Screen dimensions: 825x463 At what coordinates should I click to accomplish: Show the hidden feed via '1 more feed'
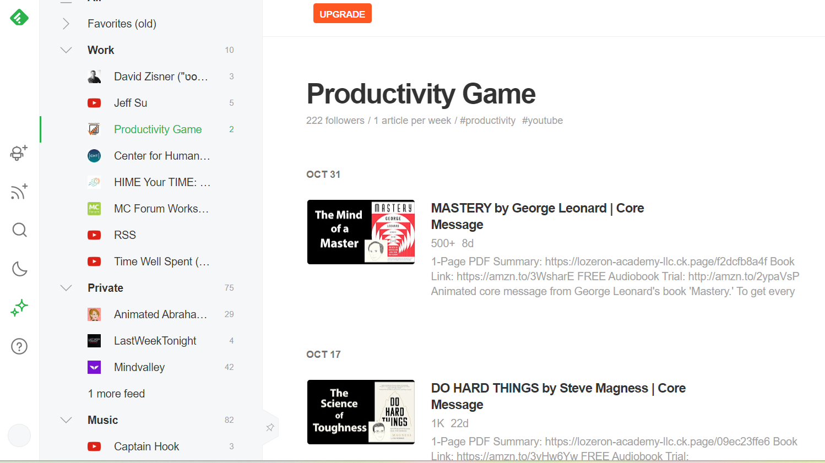(x=116, y=393)
